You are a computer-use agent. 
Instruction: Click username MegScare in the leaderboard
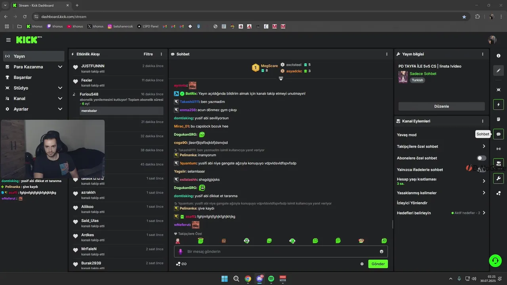tap(269, 66)
